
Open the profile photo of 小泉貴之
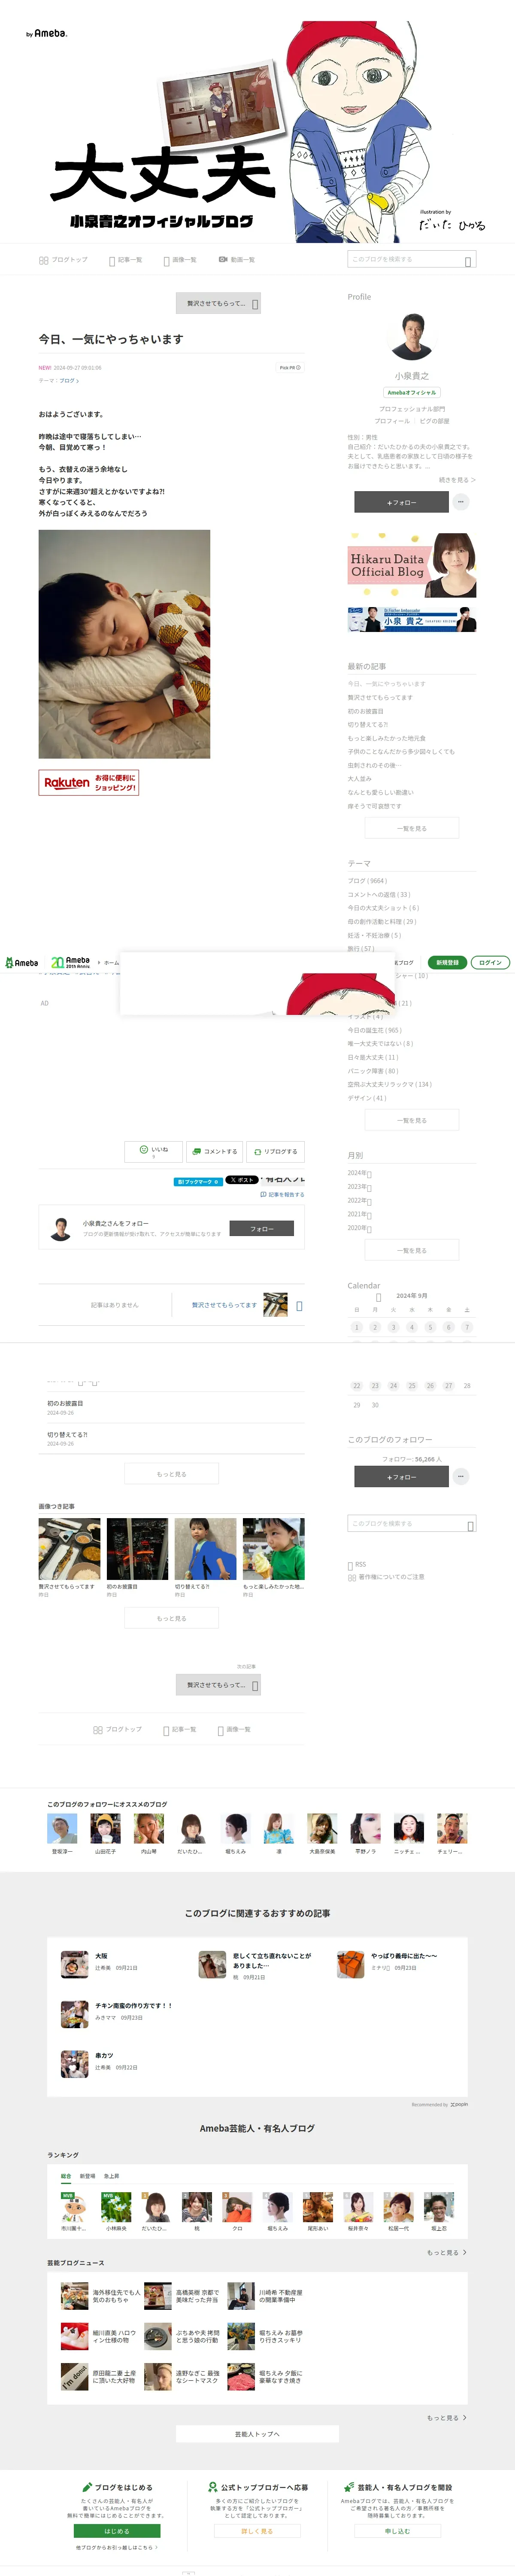(x=411, y=336)
